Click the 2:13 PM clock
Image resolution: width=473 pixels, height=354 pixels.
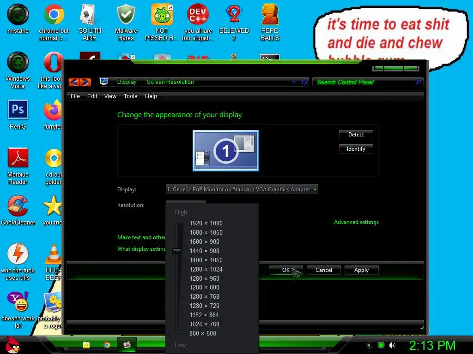[x=432, y=345]
